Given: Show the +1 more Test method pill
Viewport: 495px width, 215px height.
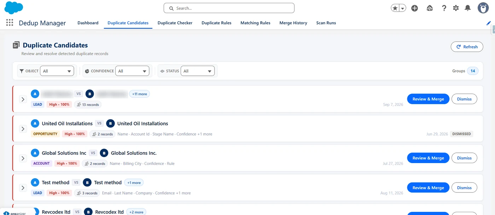Looking at the screenshot, I should pyautogui.click(x=134, y=183).
